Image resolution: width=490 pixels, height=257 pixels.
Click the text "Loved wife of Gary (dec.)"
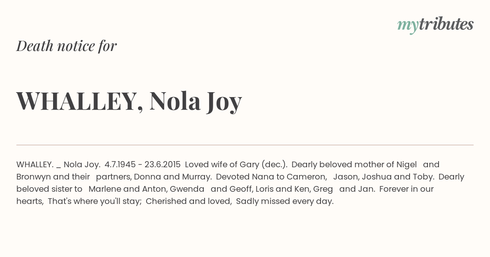pos(236,165)
